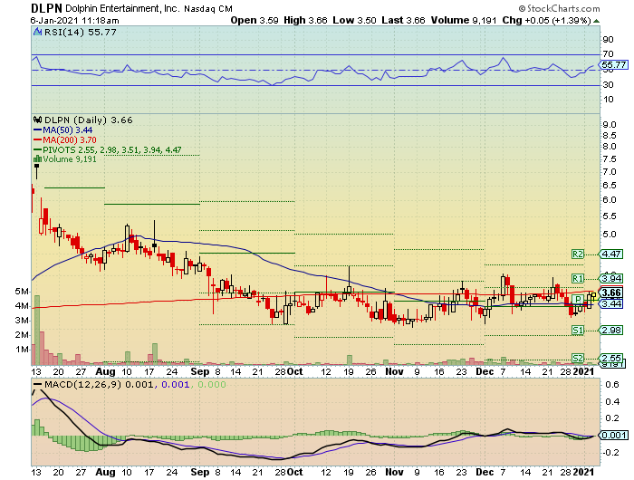Click the 30 level on RSI axis

[x=608, y=85]
